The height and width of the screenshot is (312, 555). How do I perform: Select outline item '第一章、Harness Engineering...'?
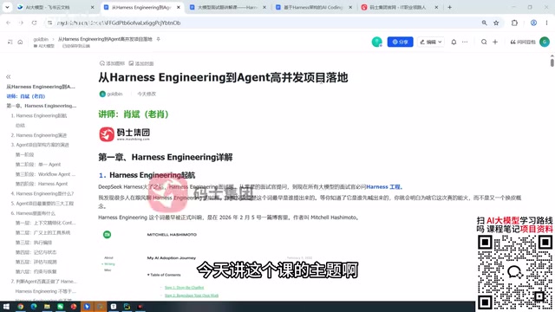coord(42,106)
